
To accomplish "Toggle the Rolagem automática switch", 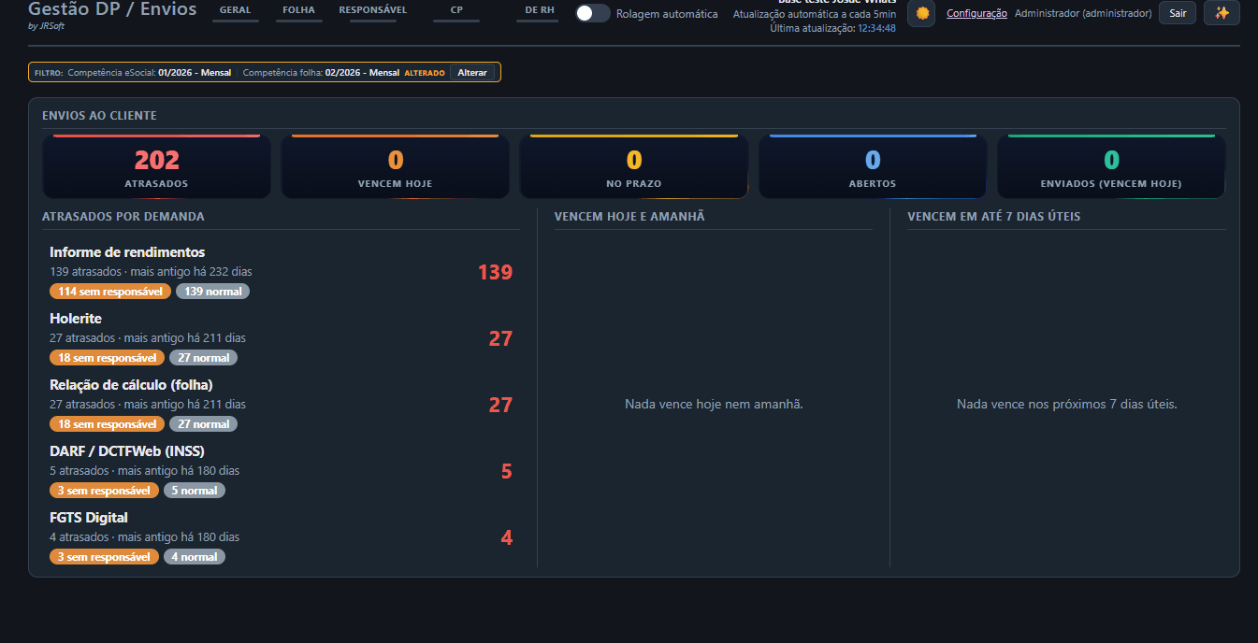I will [592, 14].
